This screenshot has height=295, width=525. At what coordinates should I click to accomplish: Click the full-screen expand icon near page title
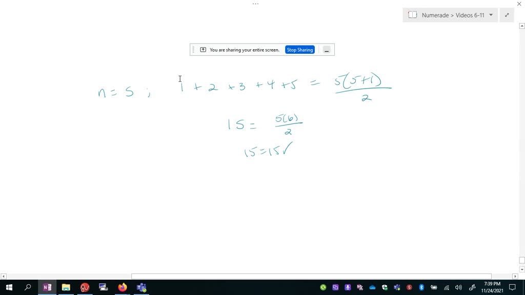click(x=507, y=15)
